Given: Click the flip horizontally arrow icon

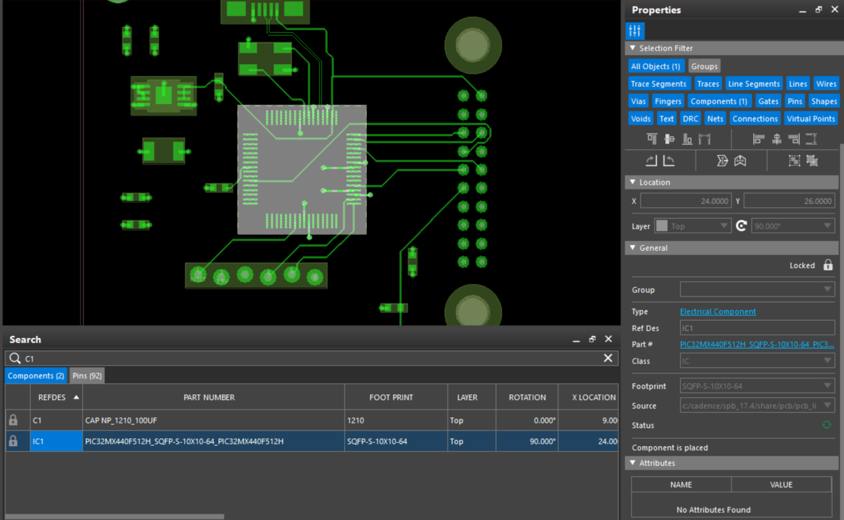Looking at the screenshot, I should pyautogui.click(x=740, y=160).
